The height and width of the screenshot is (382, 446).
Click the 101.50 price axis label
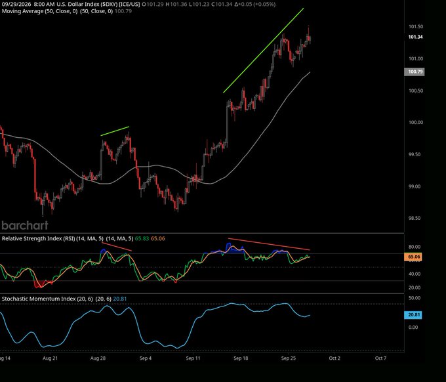pos(416,27)
